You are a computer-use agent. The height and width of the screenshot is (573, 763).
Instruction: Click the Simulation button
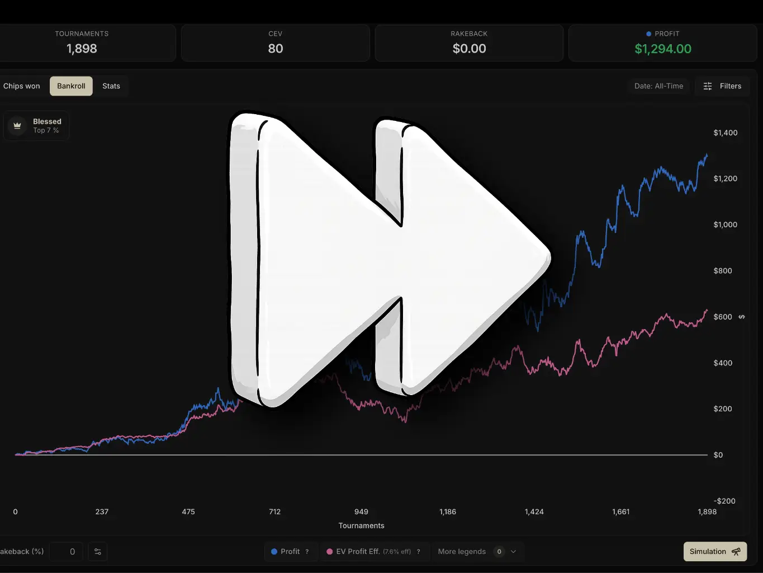[708, 552]
